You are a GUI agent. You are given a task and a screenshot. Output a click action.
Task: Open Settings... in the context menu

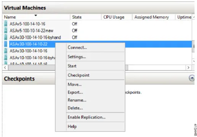click(x=77, y=57)
